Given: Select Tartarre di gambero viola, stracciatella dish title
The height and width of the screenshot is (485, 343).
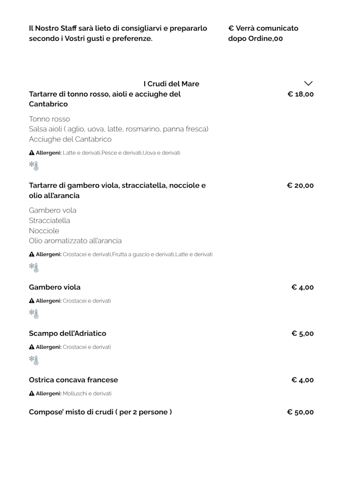Looking at the screenshot, I should 117,190.
